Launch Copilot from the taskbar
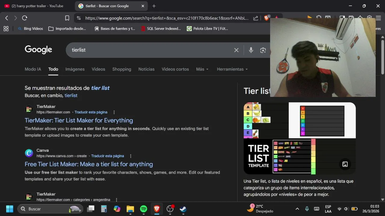 [x=117, y=209]
